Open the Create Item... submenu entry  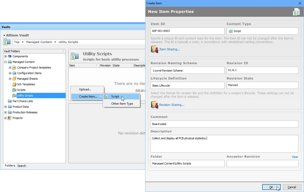[87, 97]
